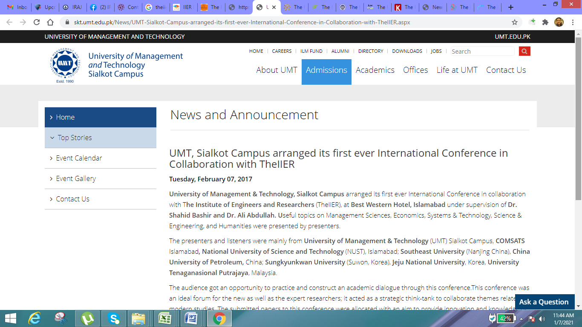Click the Chrome taskbar icon
The height and width of the screenshot is (327, 582).
[x=219, y=318]
